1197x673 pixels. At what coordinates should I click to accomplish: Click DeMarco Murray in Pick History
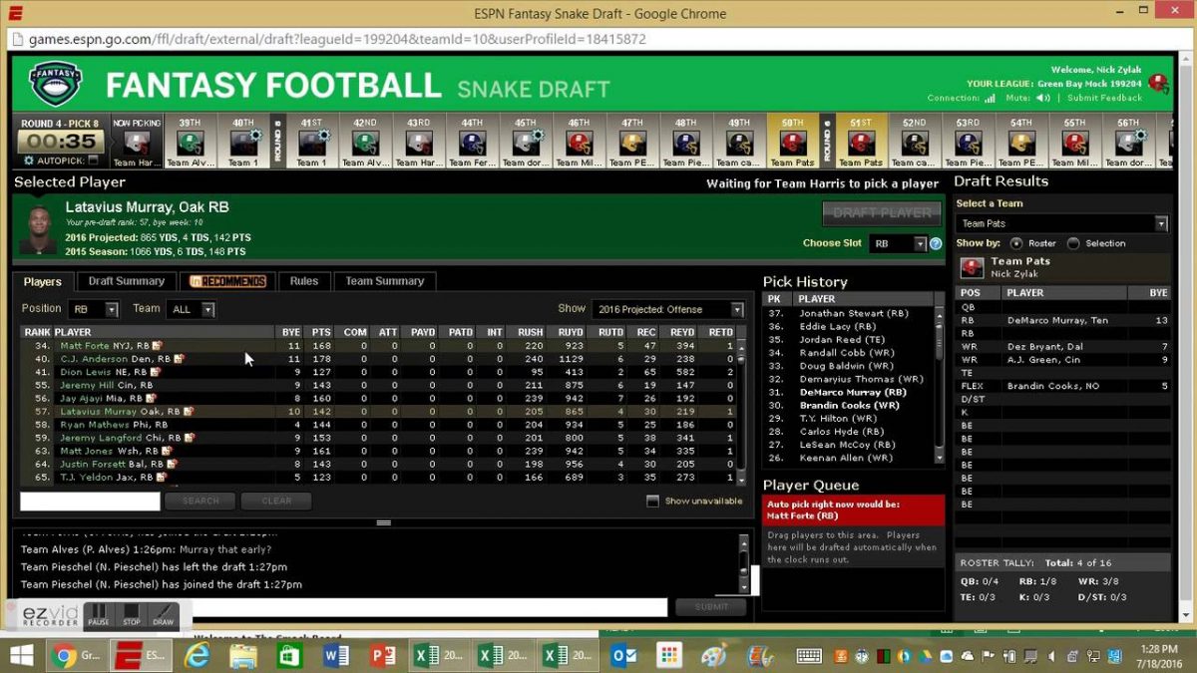(x=852, y=393)
